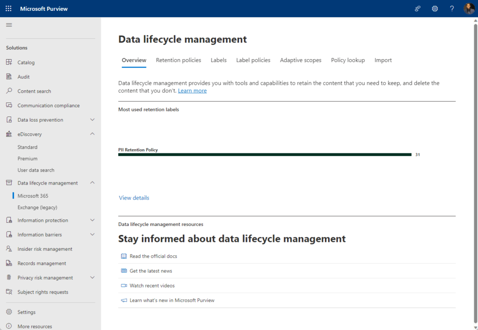Viewport: 478px width, 330px height.
Task: Open Records management
Action: coord(42,263)
